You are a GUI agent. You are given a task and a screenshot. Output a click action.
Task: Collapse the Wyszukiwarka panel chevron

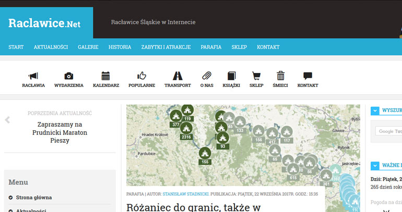(375, 111)
